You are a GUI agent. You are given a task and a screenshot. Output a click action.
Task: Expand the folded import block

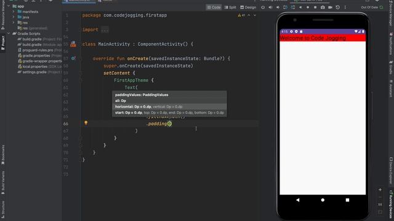click(x=105, y=30)
